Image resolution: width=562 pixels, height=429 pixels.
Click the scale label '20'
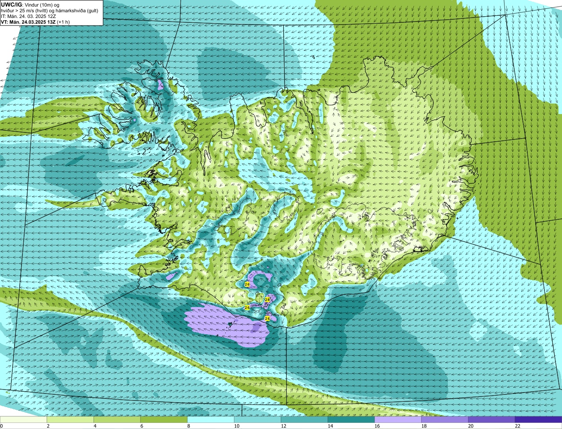tap(471, 426)
